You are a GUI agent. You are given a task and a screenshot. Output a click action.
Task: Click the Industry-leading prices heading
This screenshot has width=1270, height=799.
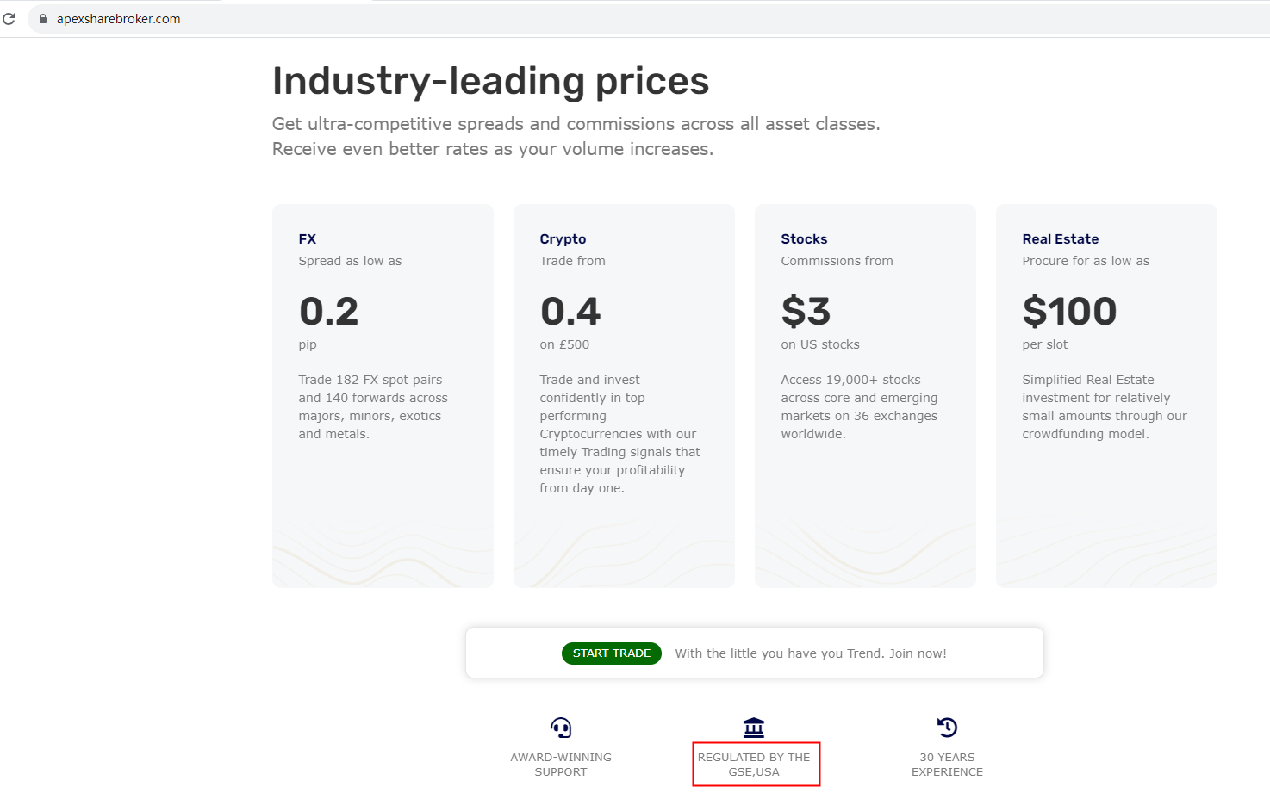pyautogui.click(x=490, y=81)
